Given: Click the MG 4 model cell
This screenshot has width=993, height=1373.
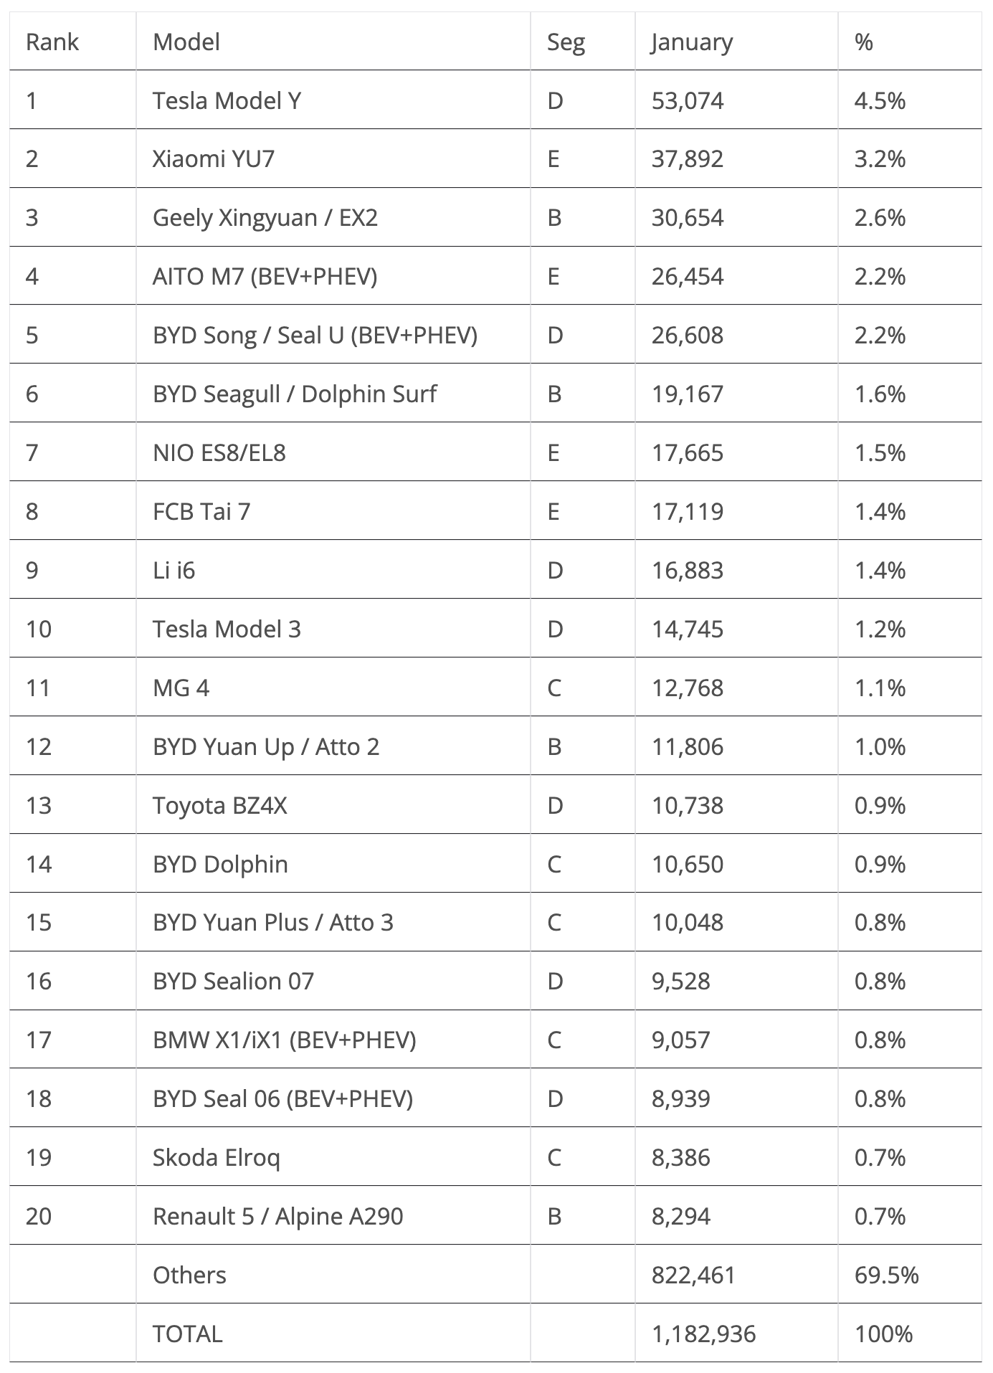Looking at the screenshot, I should pos(181,688).
